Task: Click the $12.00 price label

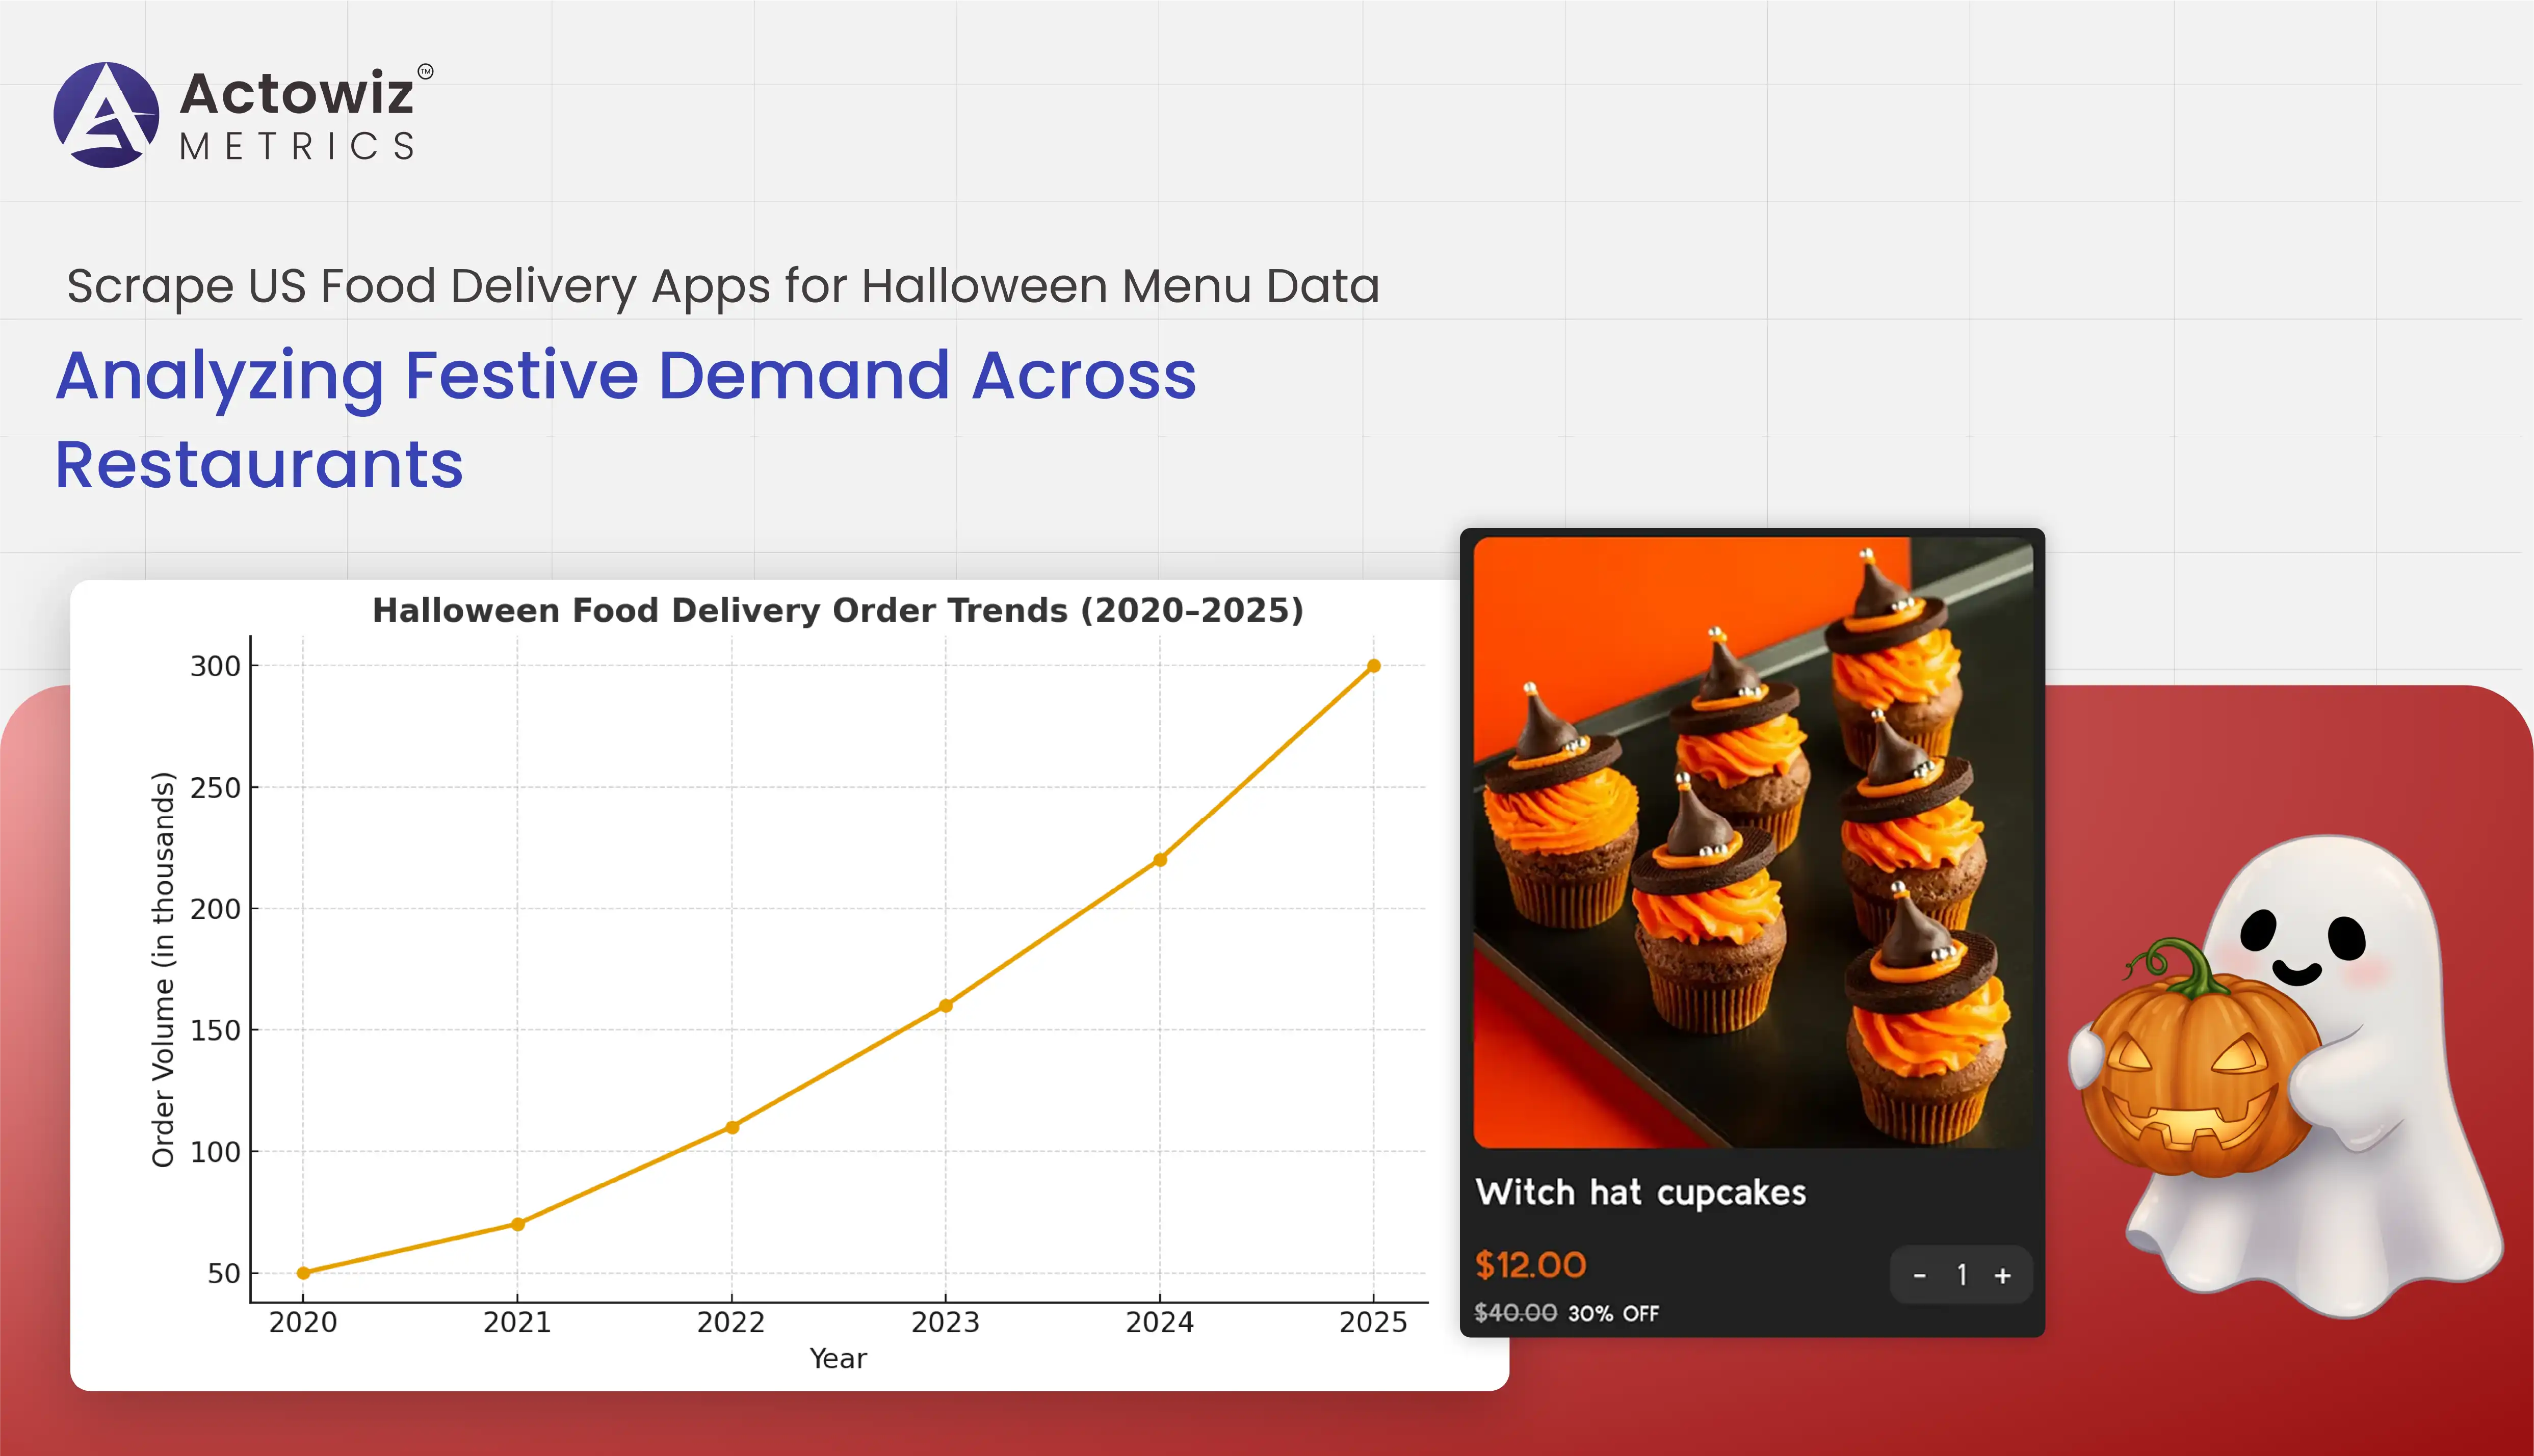Action: 1530,1265
